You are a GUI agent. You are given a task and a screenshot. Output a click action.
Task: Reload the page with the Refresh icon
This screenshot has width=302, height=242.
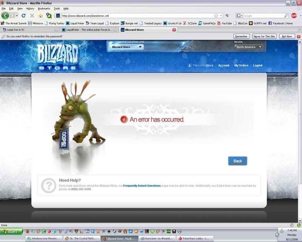click(23, 16)
